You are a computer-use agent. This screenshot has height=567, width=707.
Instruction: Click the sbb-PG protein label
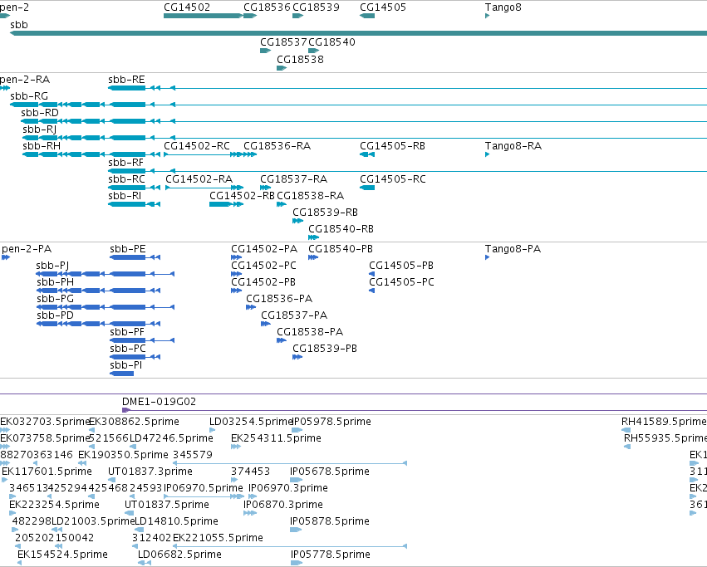[55, 299]
